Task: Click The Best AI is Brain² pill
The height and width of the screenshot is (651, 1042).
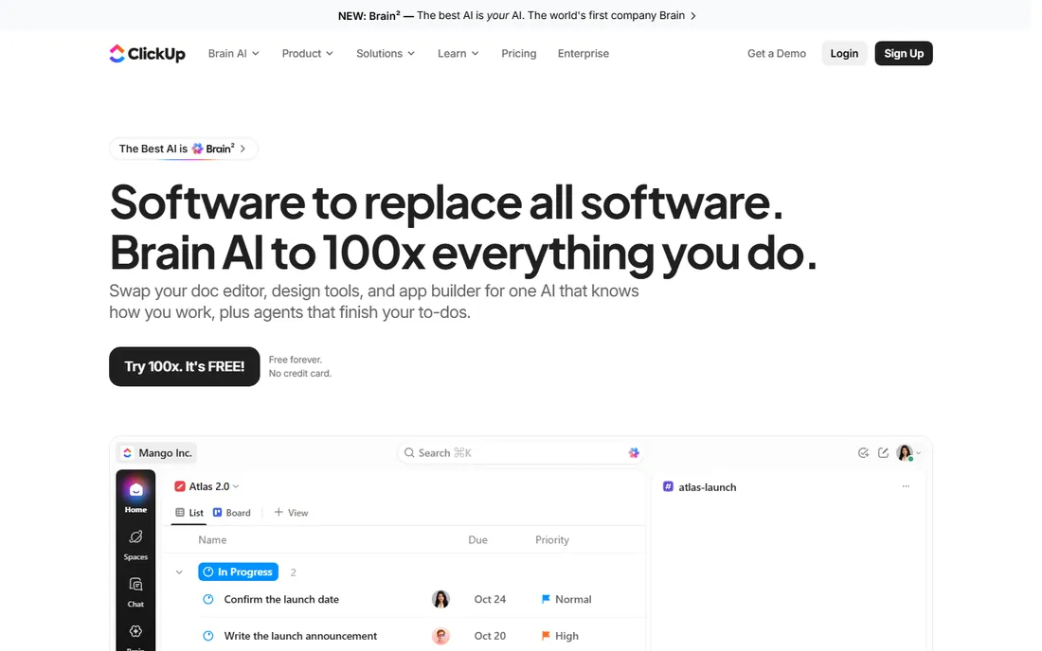Action: click(x=183, y=149)
